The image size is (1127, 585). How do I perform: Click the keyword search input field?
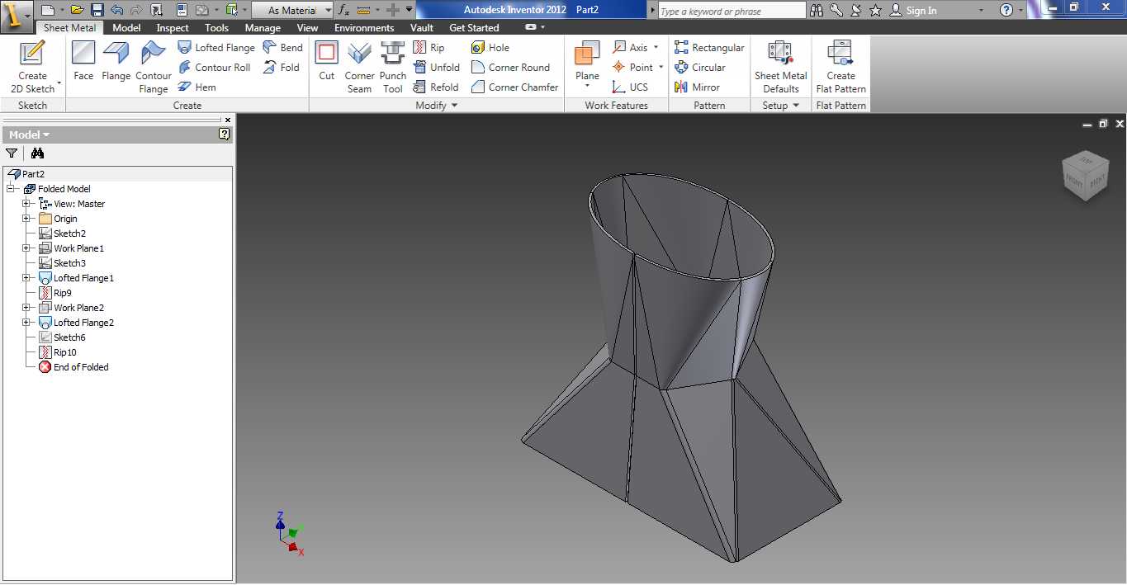point(732,11)
